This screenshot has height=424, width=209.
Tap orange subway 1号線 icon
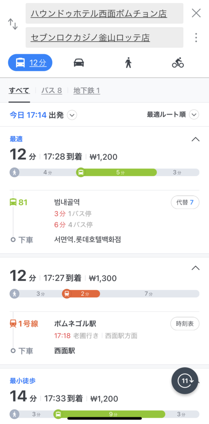pos(13,323)
